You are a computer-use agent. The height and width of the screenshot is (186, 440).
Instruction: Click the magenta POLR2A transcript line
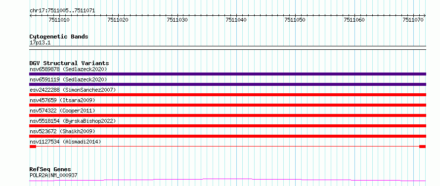click(x=227, y=180)
